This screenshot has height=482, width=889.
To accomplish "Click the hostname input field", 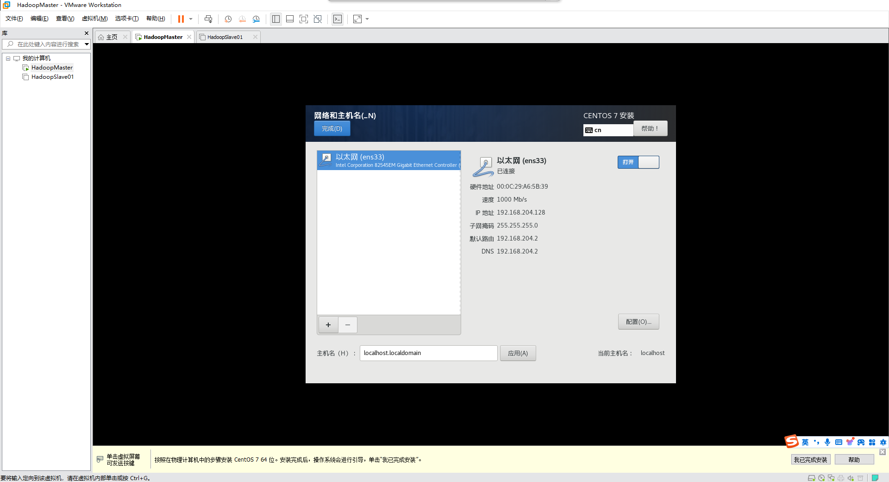I will (x=428, y=353).
